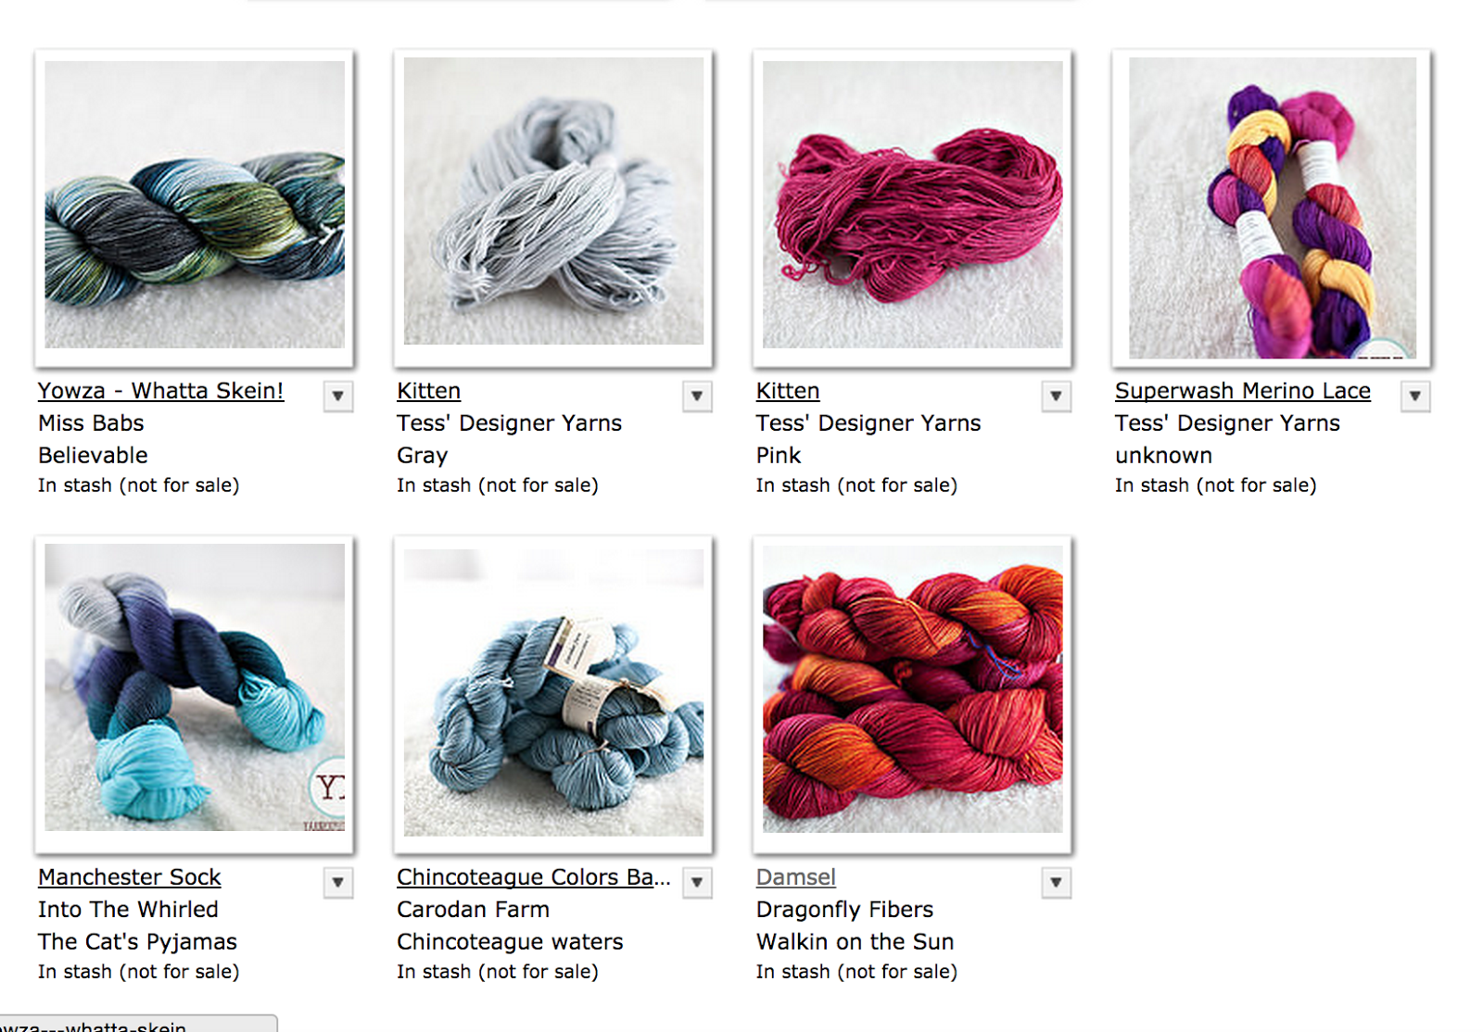Click the Kitten link under the gray yarn
The height and width of the screenshot is (1032, 1483).
pos(428,391)
